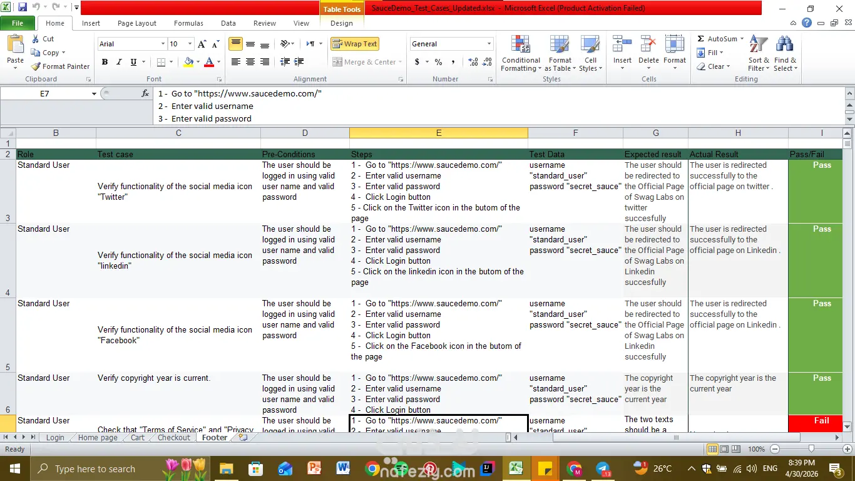
Task: Click the Fill button in Editing group
Action: click(710, 53)
